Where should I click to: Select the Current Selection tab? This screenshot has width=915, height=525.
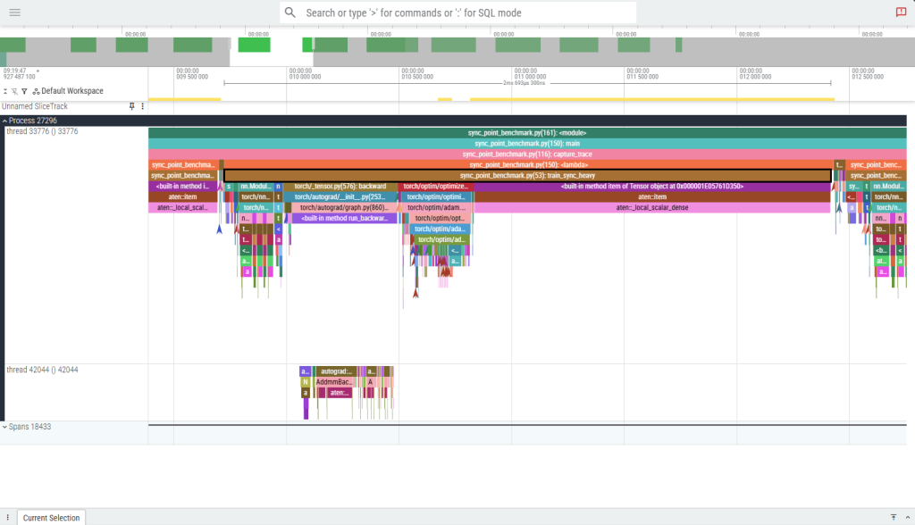point(51,518)
